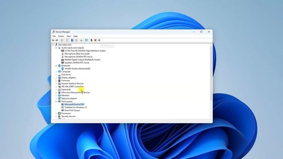The height and width of the screenshot is (159, 283).
Task: Collapse the root thecodeworld node
Action: tap(53, 45)
